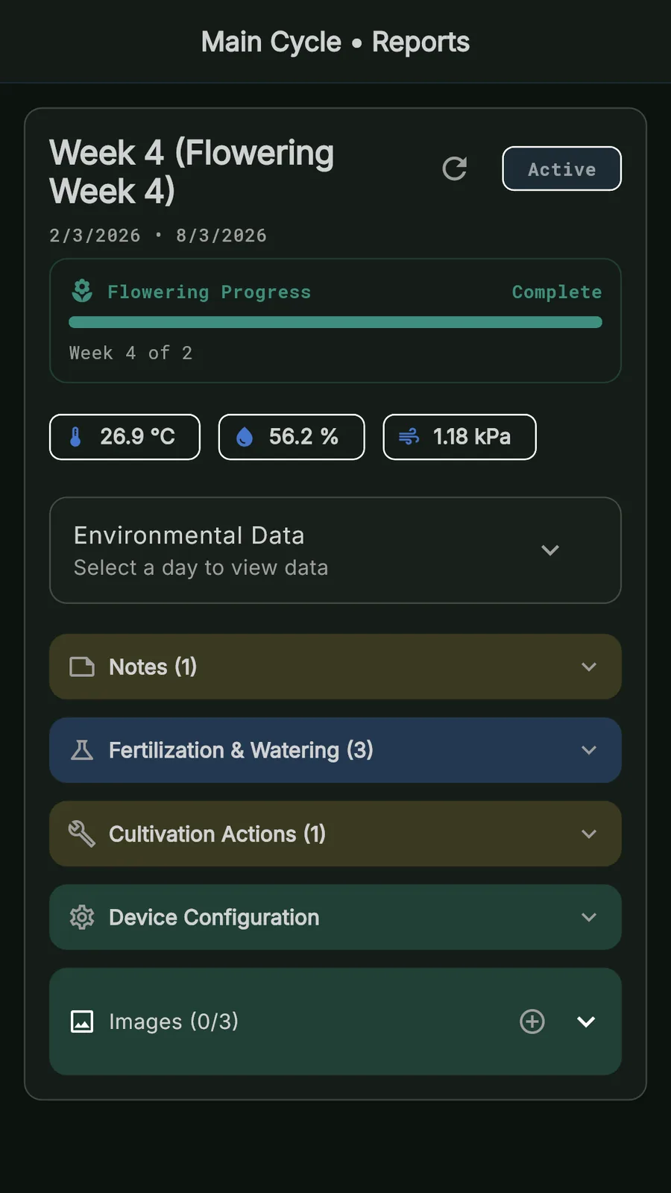Click the wind icon in VPD chip

coord(409,437)
